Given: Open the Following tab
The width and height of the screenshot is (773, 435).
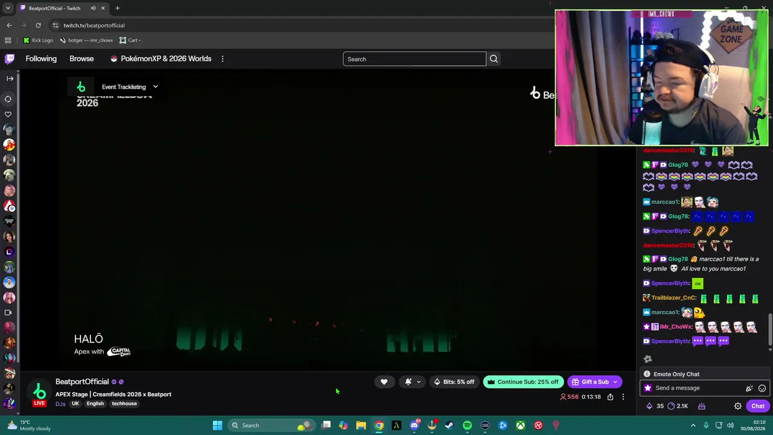Looking at the screenshot, I should [41, 59].
